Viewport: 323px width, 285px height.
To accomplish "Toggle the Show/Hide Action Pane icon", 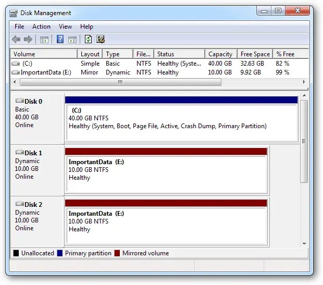I will [x=72, y=40].
